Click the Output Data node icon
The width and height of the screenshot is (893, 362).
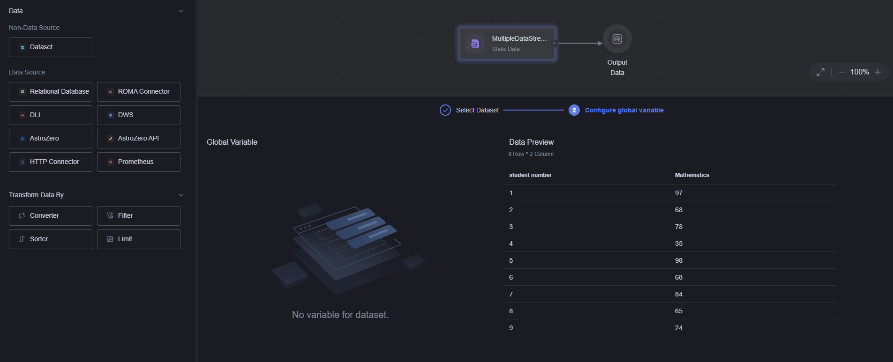click(617, 39)
